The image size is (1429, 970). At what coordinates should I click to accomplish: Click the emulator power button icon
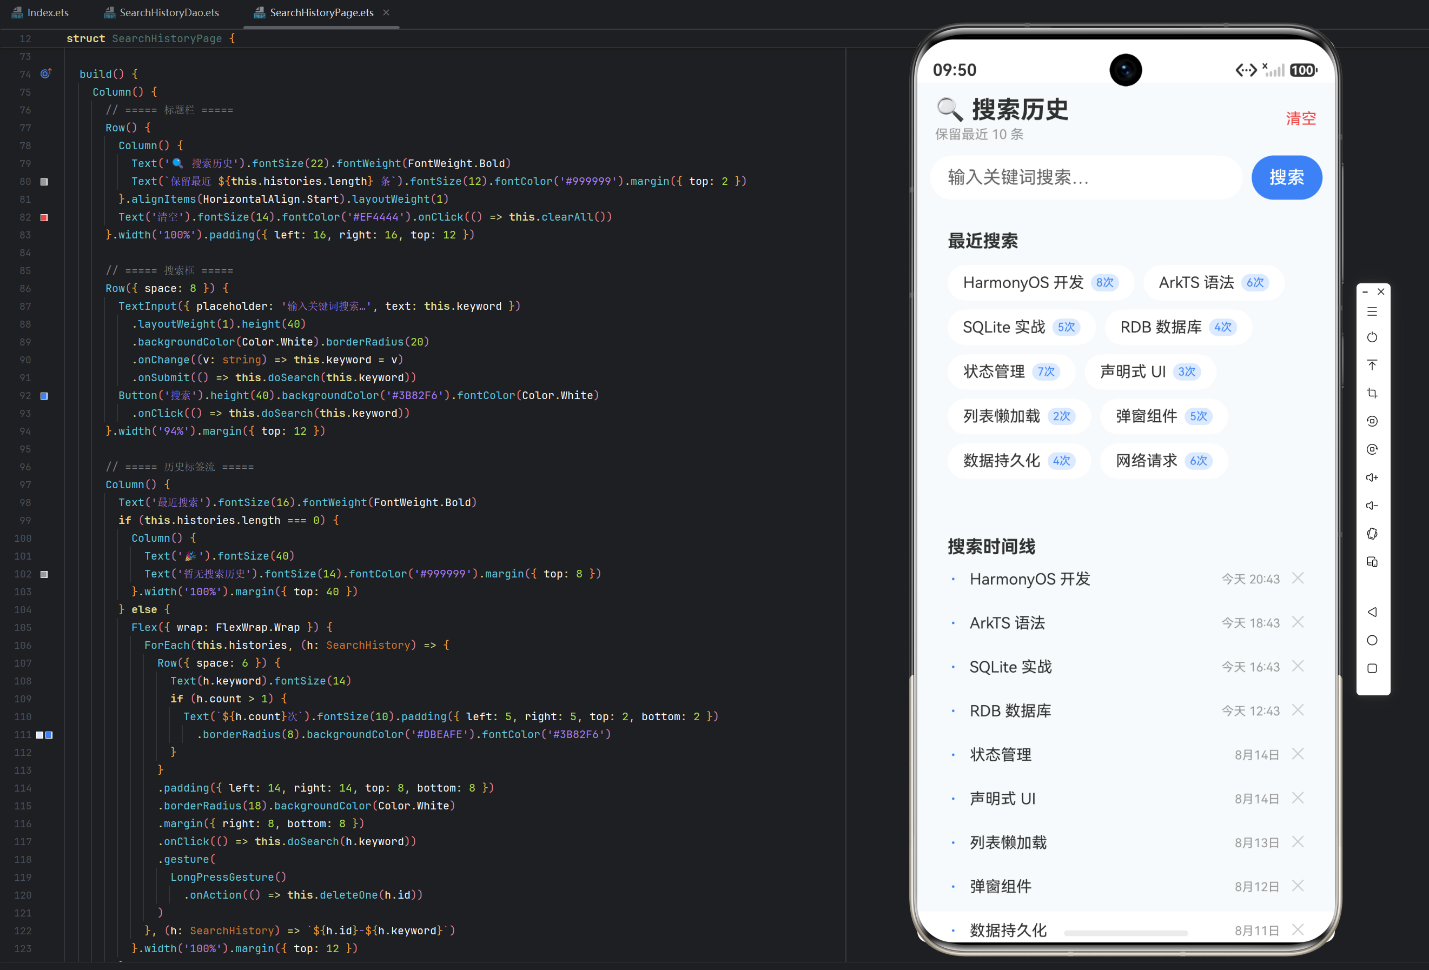click(x=1372, y=337)
